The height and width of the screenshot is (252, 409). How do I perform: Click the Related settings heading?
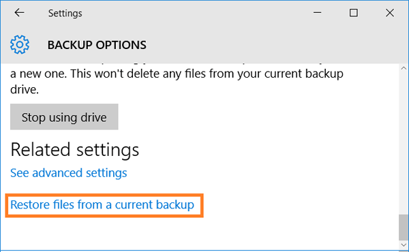point(75,150)
